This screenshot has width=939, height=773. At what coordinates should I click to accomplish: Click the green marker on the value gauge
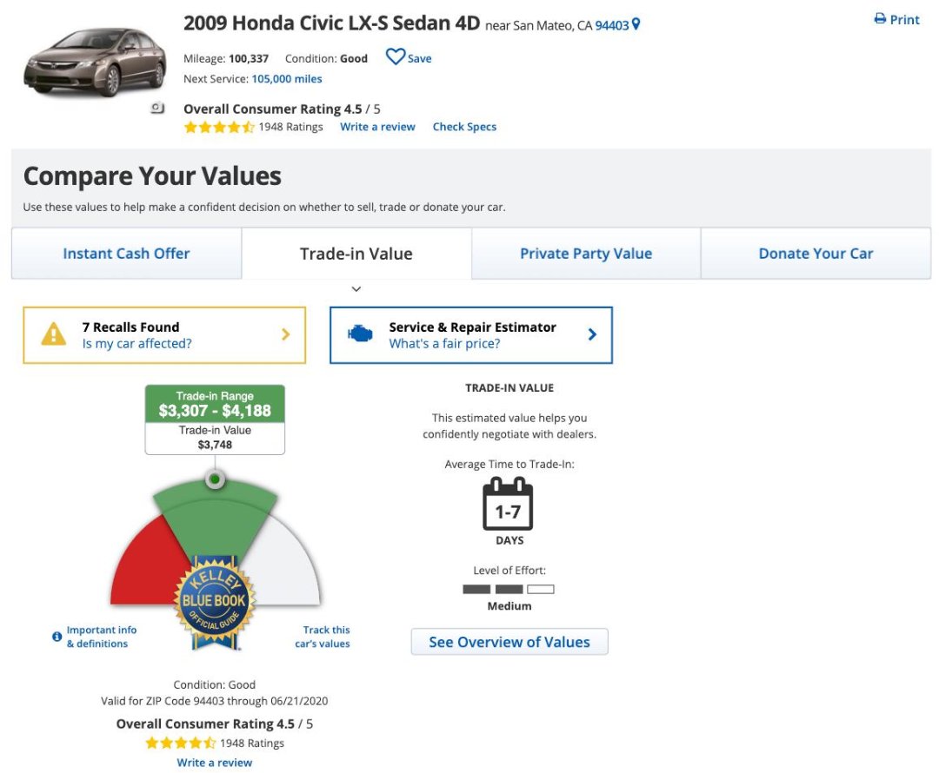215,479
